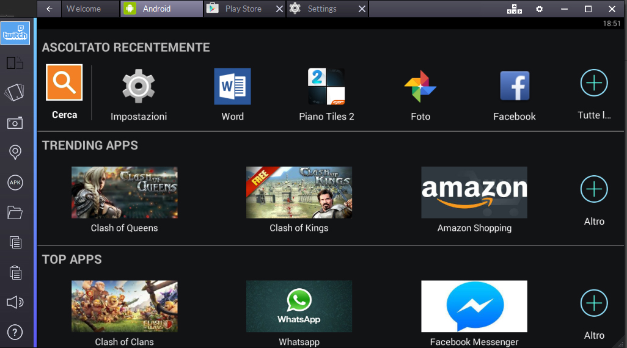The image size is (627, 348).
Task: Switch to the Play Store tab
Action: (243, 9)
